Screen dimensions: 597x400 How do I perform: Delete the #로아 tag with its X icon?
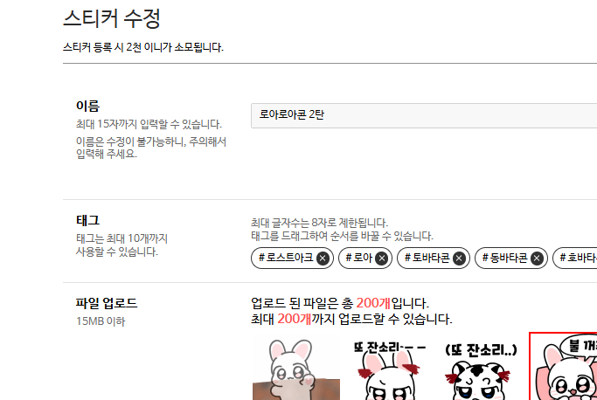click(381, 259)
